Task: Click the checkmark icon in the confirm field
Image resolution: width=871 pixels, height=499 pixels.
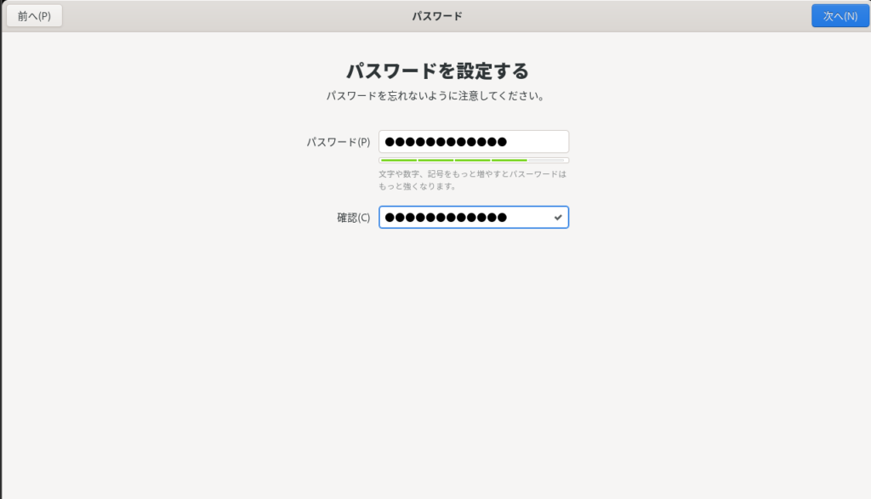Action: coord(558,218)
